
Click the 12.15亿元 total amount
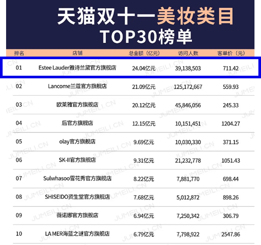point(144,124)
